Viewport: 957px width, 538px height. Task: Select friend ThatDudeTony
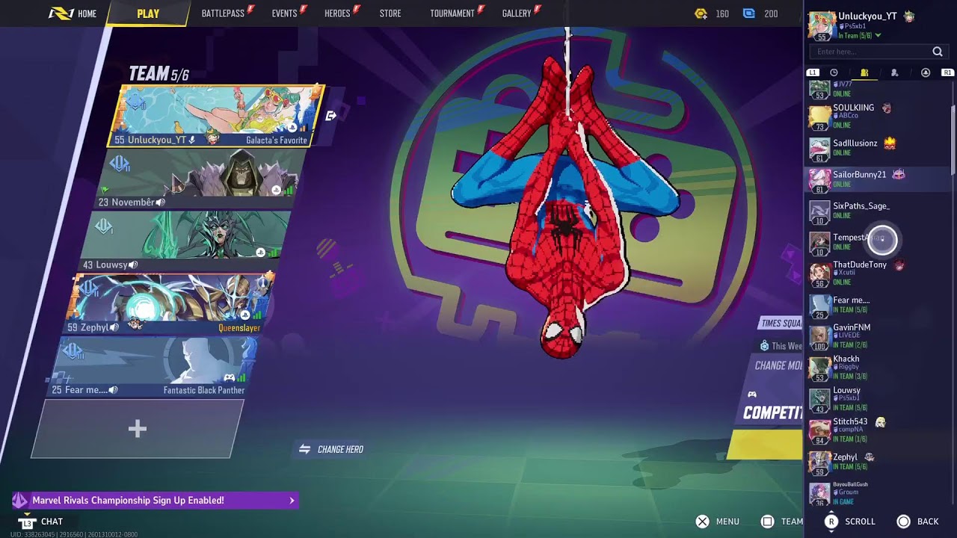(878, 273)
